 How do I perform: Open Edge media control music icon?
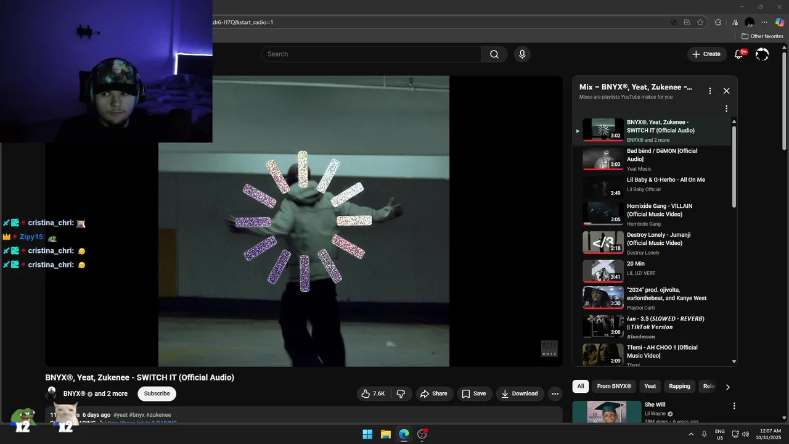click(735, 22)
